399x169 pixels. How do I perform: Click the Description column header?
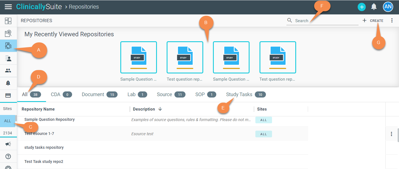[x=144, y=109]
